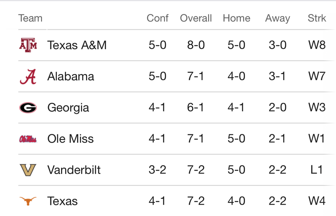
Task: Click Texas A&M's 8-0 overall record
Action: click(196, 45)
